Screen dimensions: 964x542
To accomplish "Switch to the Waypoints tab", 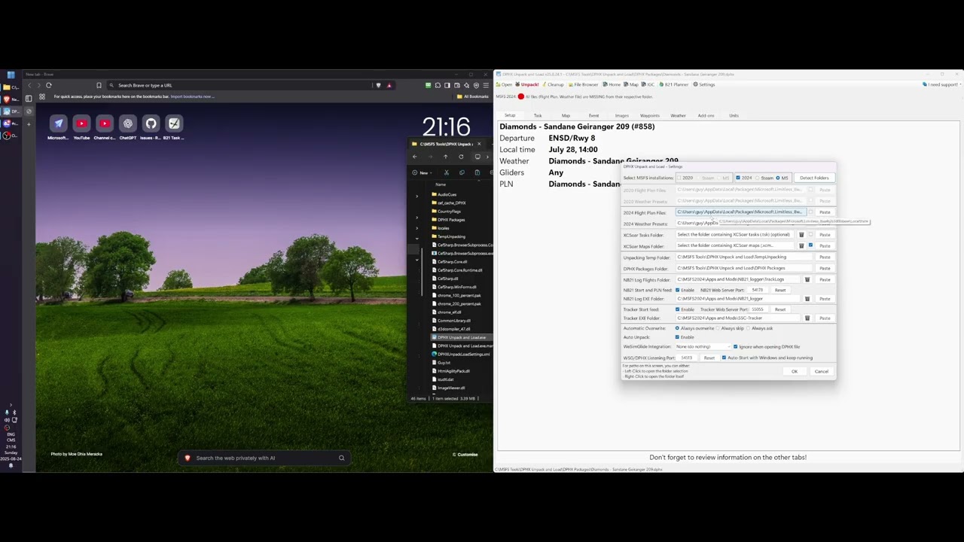I will pos(649,115).
